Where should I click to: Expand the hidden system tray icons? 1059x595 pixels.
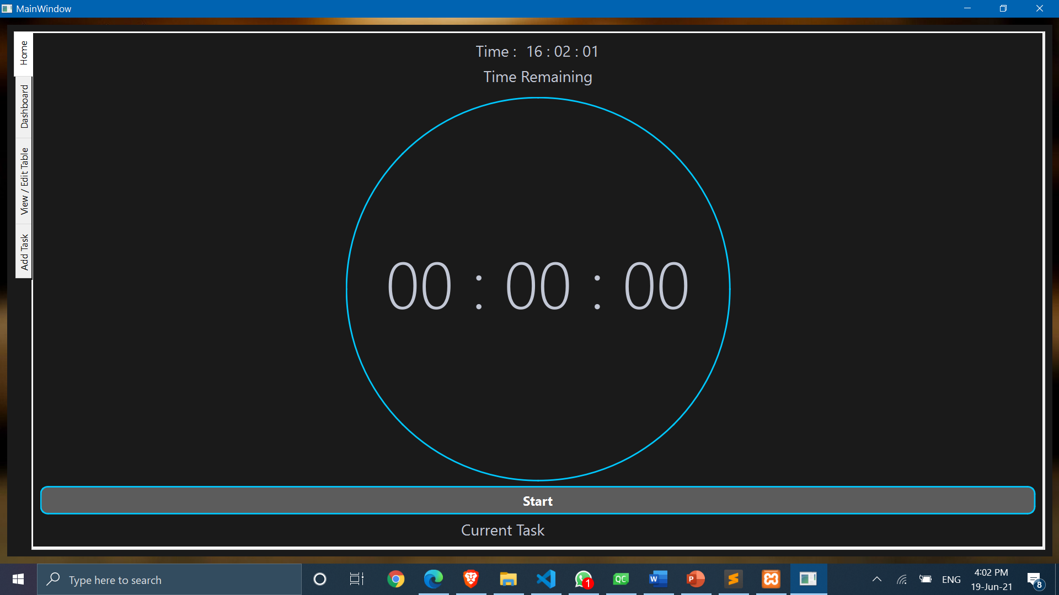[x=876, y=579]
